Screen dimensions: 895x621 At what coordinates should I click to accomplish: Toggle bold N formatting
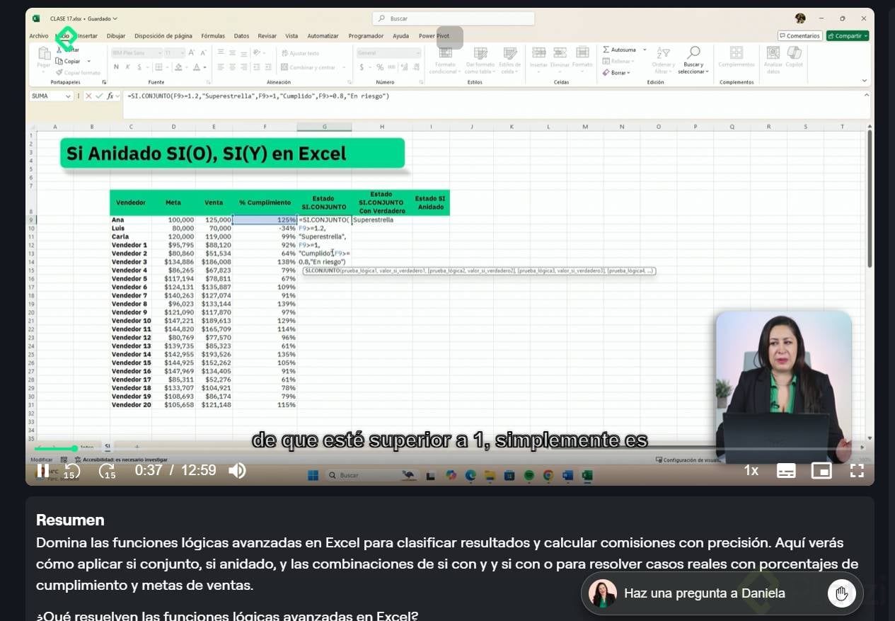116,67
